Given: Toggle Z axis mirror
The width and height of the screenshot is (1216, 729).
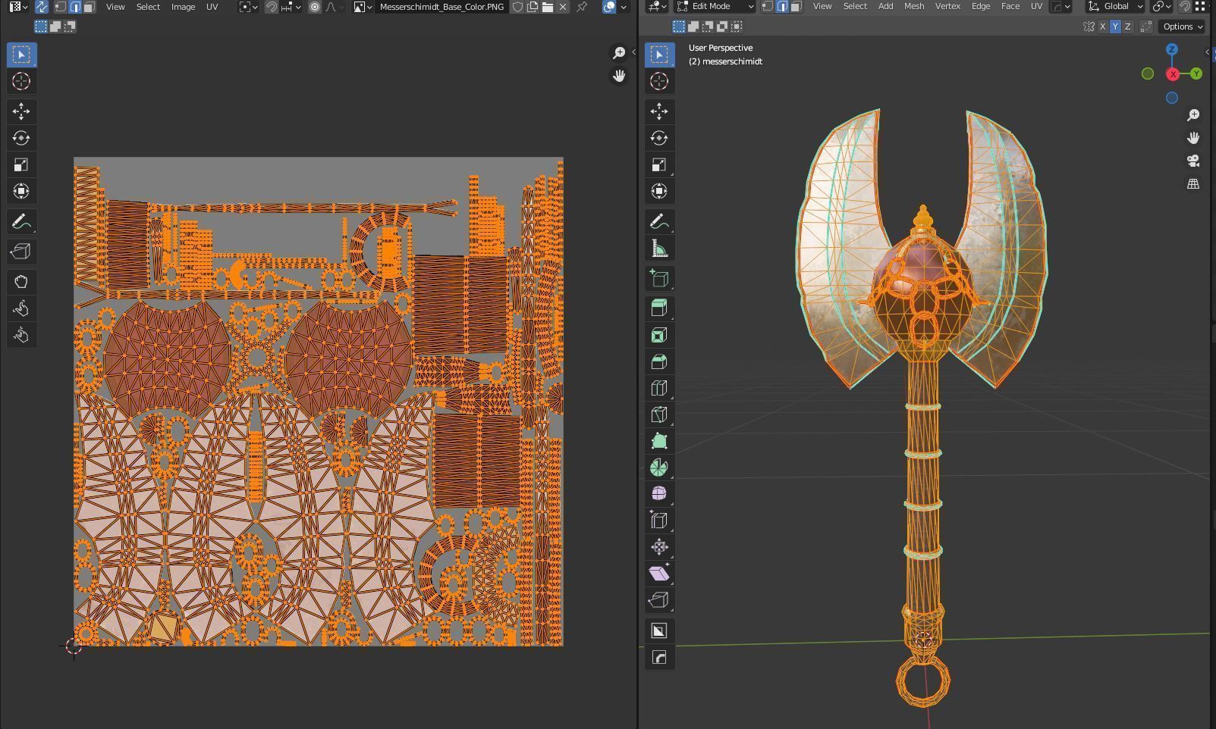Looking at the screenshot, I should pyautogui.click(x=1128, y=27).
